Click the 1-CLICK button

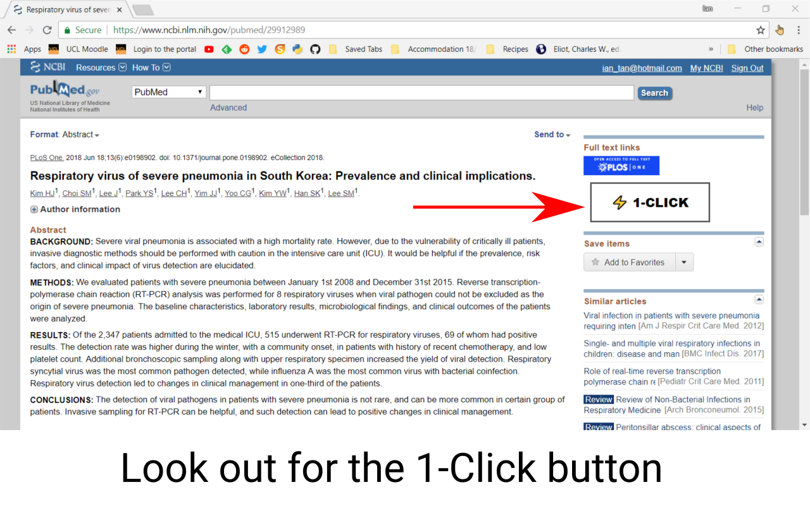[x=650, y=202]
